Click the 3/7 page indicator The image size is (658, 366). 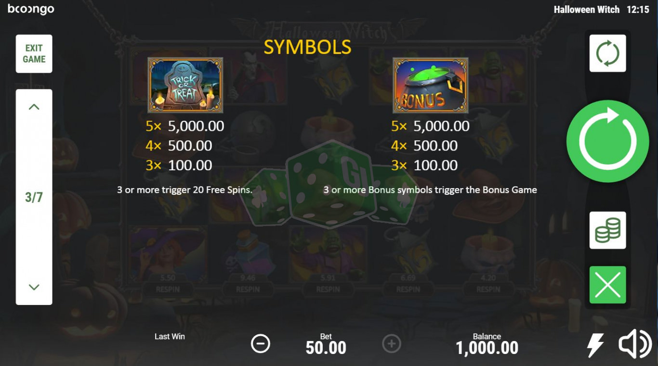(x=34, y=197)
